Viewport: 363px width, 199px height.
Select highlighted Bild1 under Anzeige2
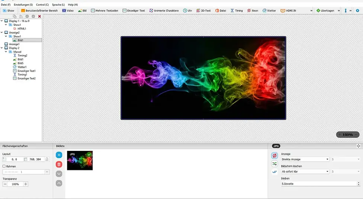point(20,40)
